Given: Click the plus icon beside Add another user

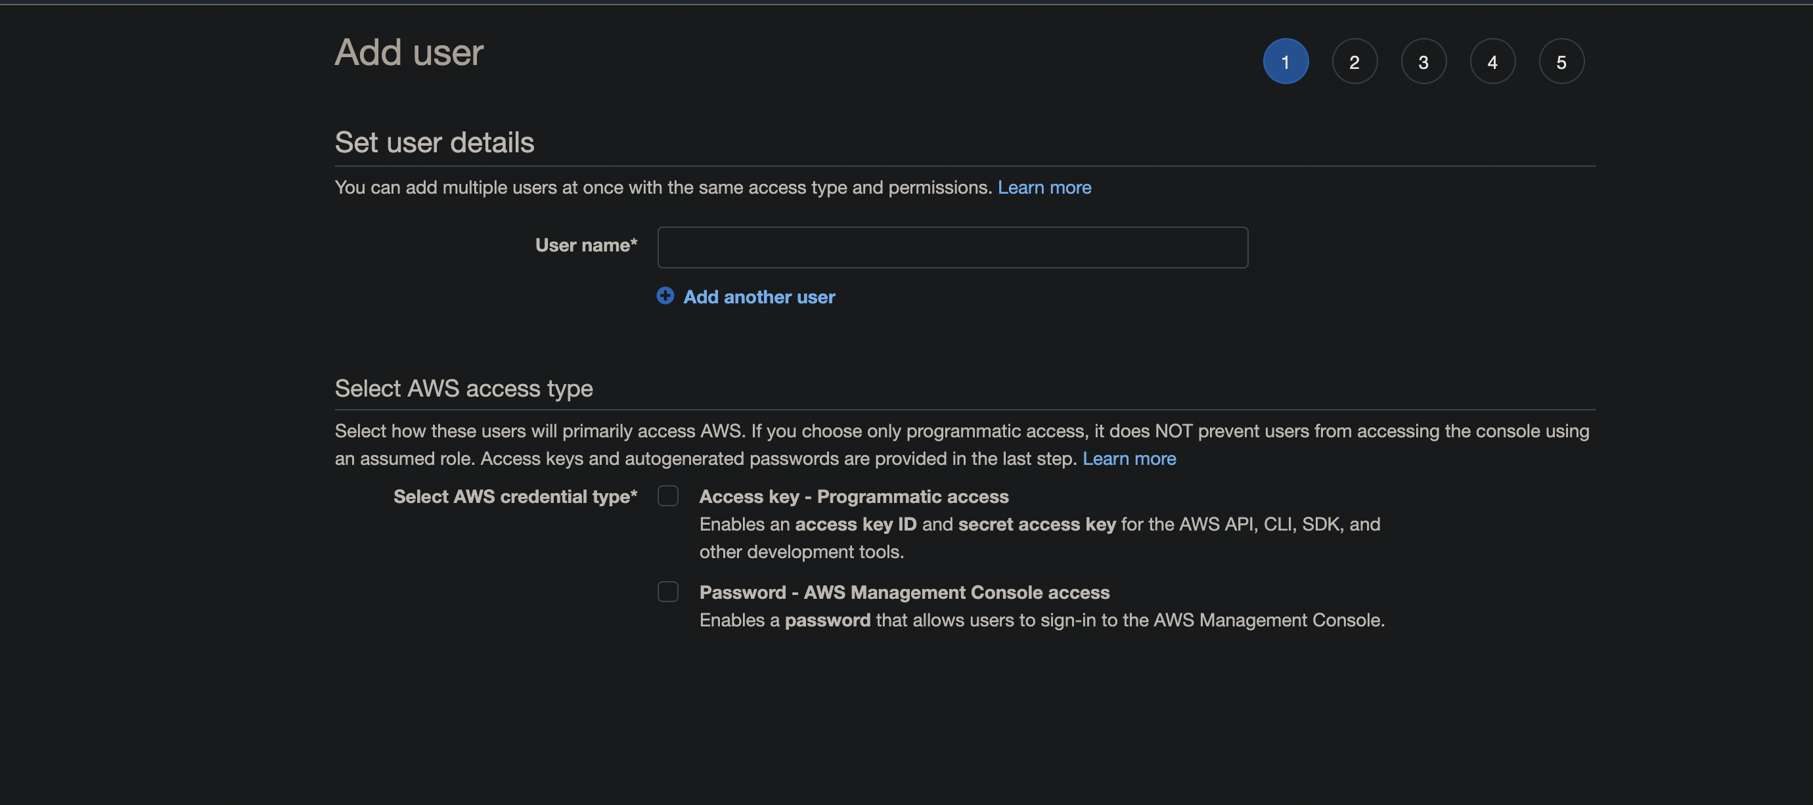Looking at the screenshot, I should (665, 295).
